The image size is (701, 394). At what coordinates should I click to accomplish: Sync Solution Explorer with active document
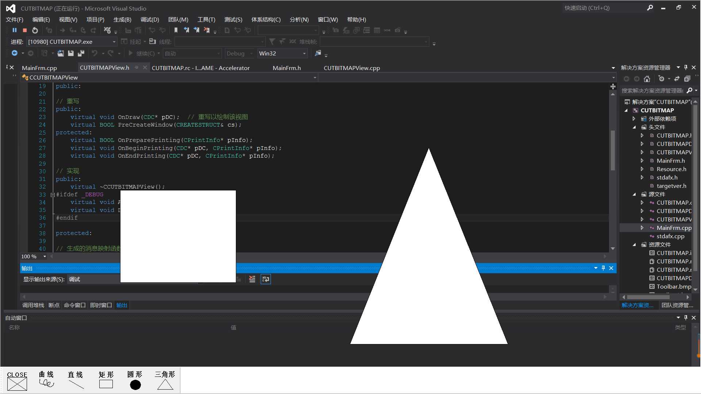click(677, 79)
